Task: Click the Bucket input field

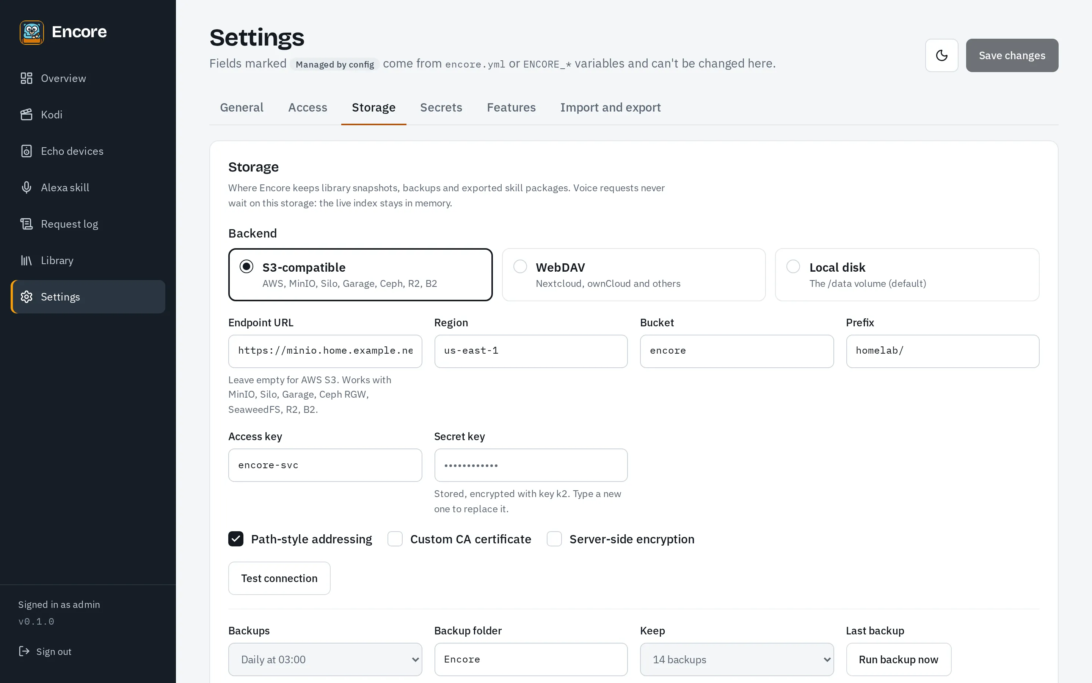Action: (x=736, y=351)
